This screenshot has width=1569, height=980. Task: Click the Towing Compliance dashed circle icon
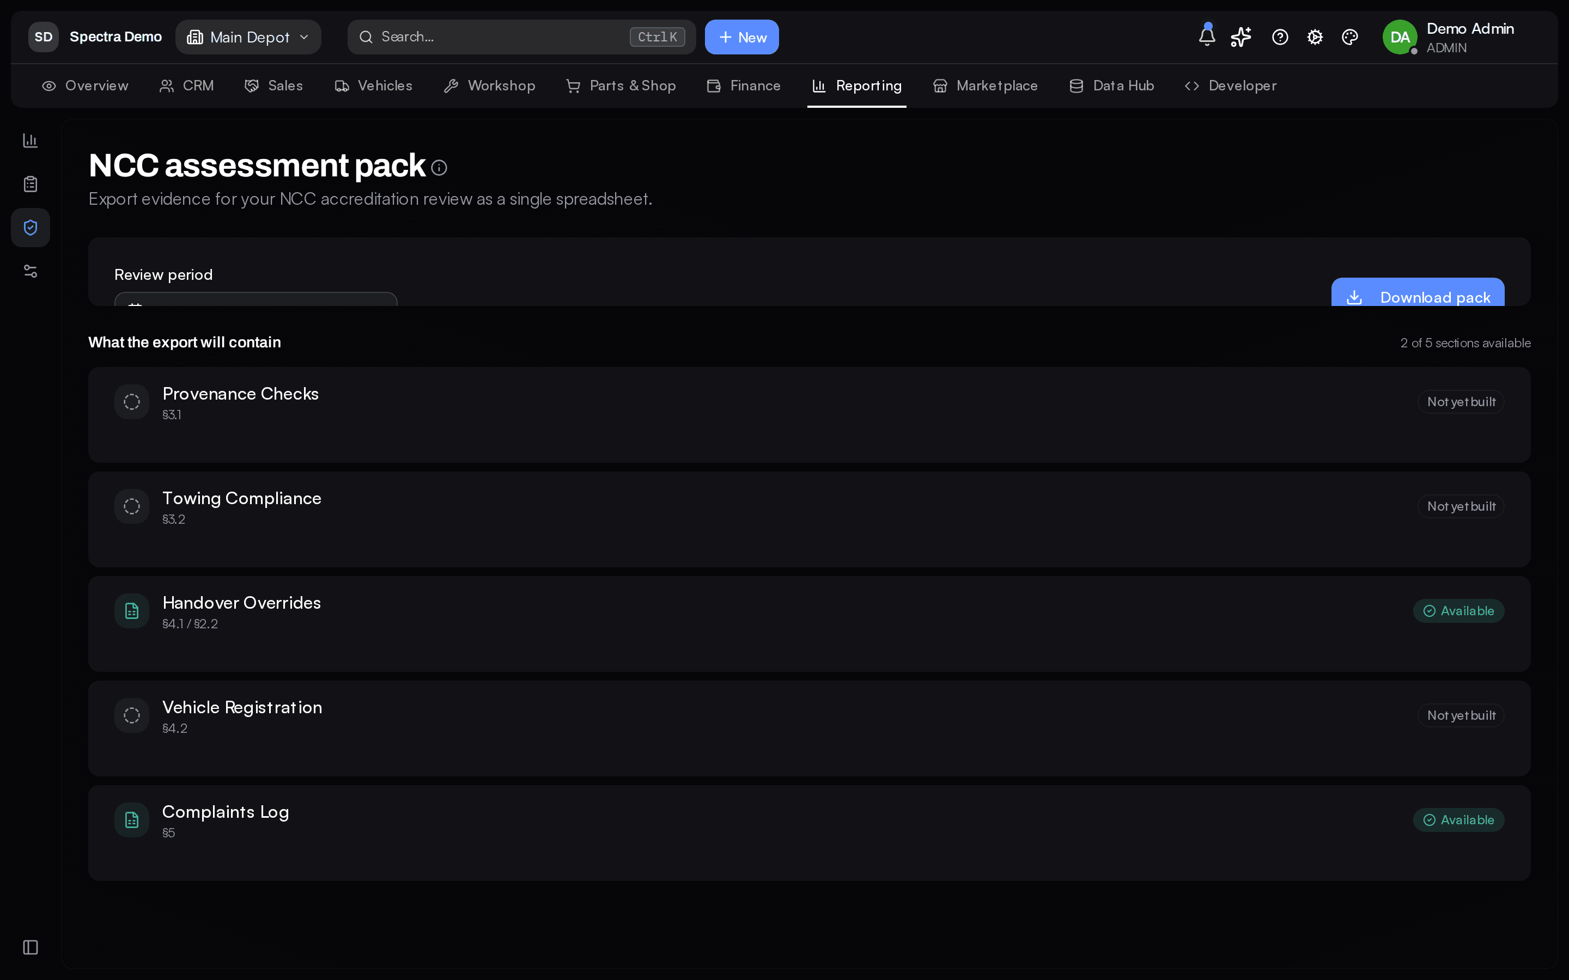(132, 506)
